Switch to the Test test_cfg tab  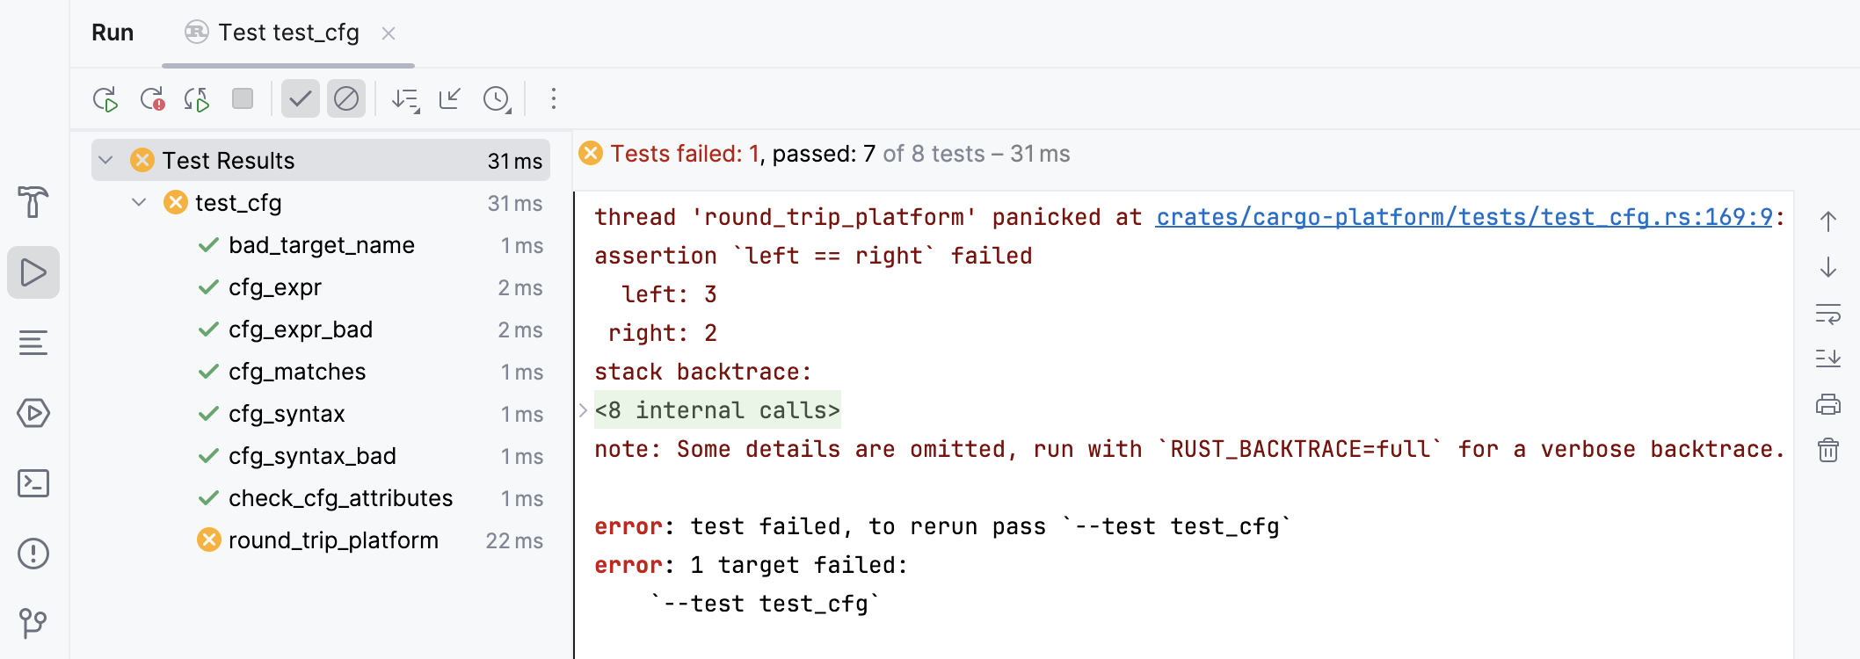click(x=281, y=33)
